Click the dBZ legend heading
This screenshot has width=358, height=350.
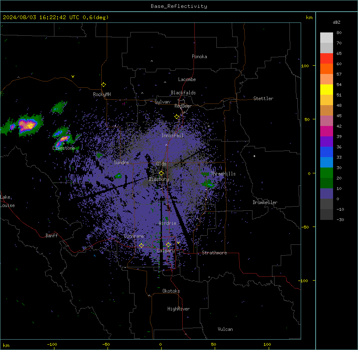pos(336,22)
